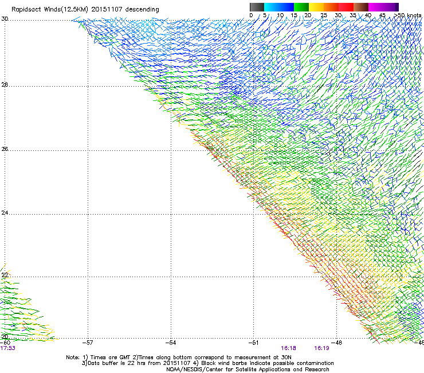Click the note line 'Times are GMT'
The image size is (424, 373).
click(111, 358)
